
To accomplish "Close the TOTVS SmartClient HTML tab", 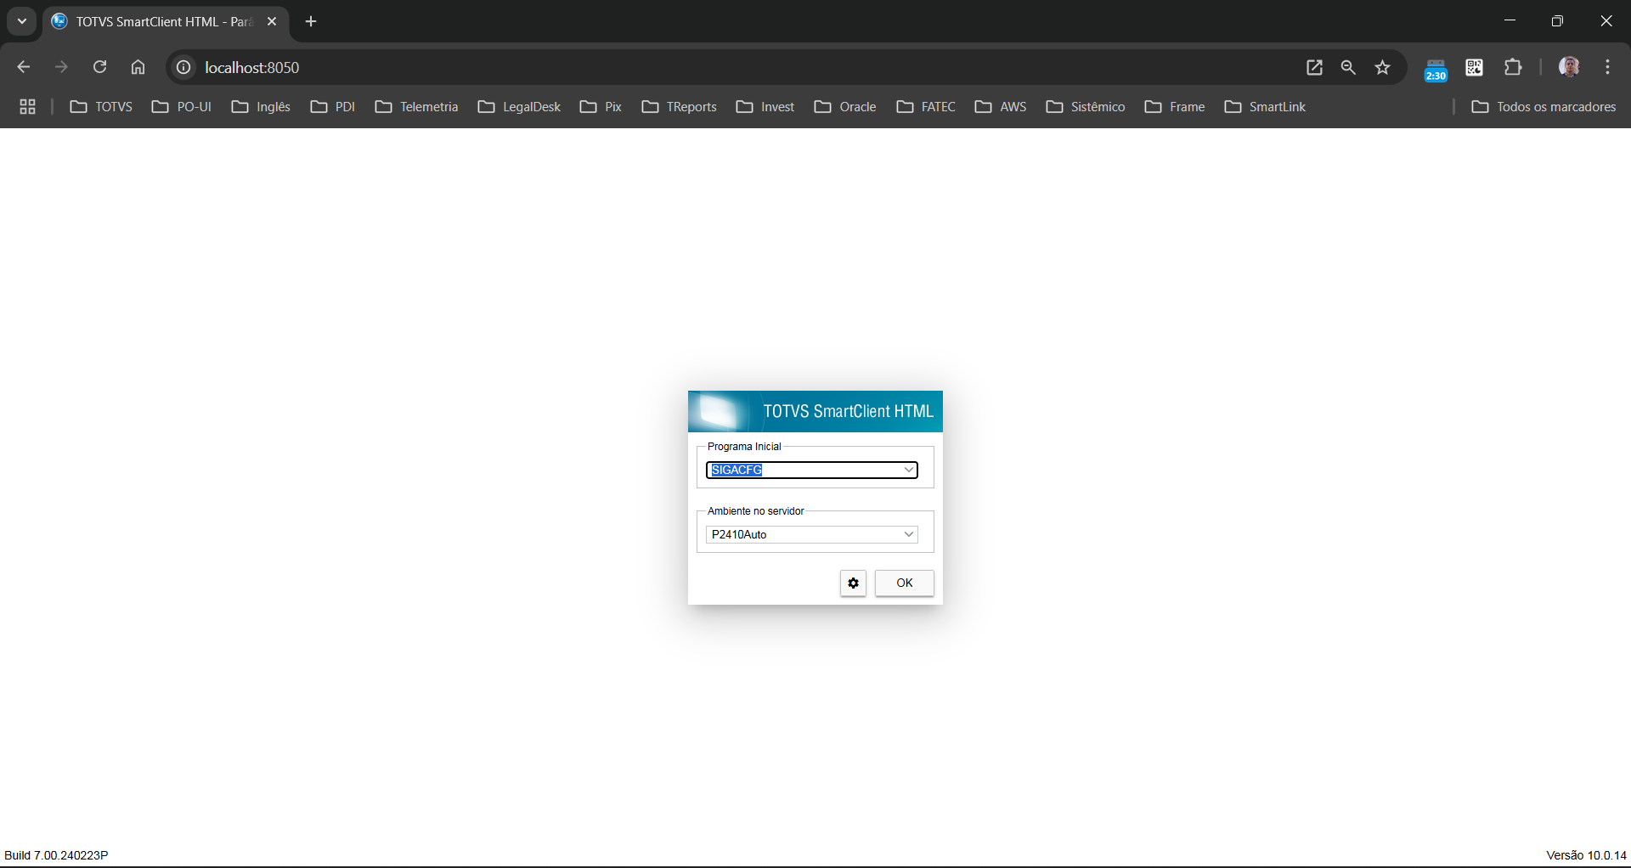I will [x=272, y=21].
